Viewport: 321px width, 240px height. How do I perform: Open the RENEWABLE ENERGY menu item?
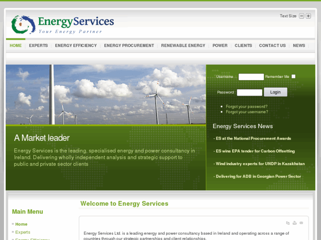[x=183, y=45]
